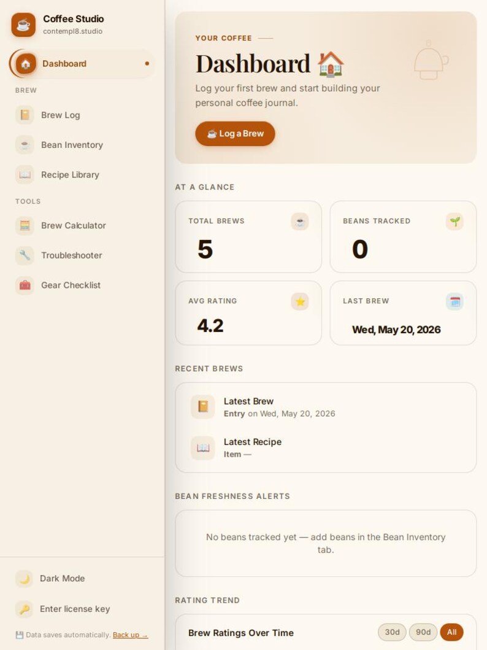Click the Dark Mode moon icon

(25, 579)
